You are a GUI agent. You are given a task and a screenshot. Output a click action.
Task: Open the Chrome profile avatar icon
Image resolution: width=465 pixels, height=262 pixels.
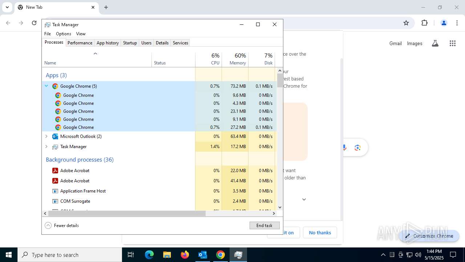444,23
